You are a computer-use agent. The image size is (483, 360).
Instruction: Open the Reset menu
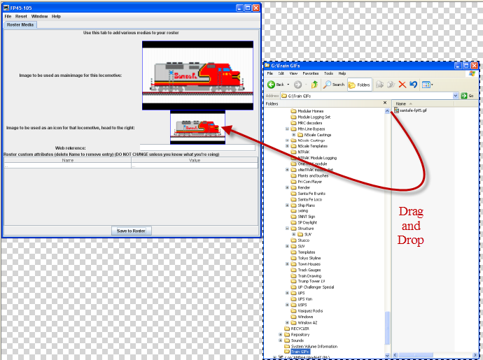pyautogui.click(x=21, y=15)
